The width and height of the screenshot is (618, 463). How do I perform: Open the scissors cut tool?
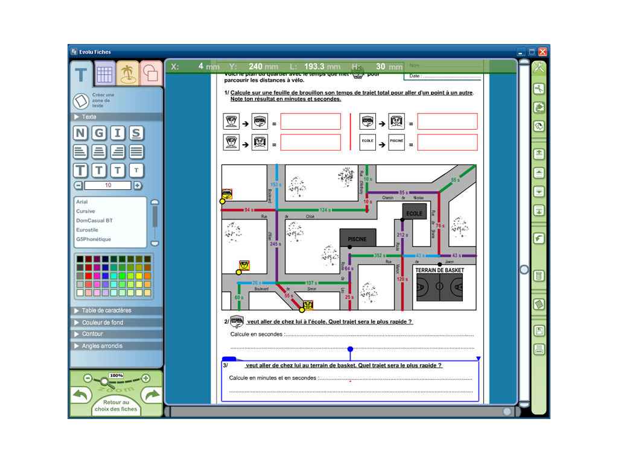(539, 89)
